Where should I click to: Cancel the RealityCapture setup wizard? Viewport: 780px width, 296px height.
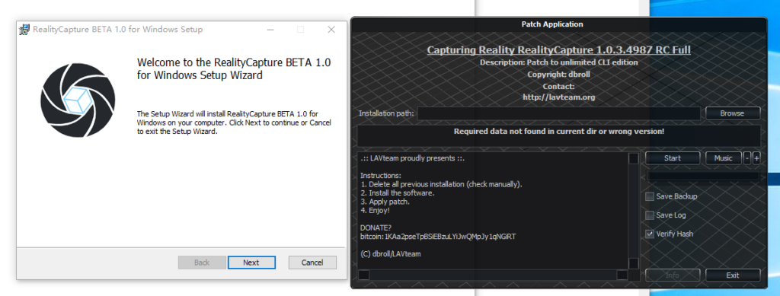tap(312, 263)
